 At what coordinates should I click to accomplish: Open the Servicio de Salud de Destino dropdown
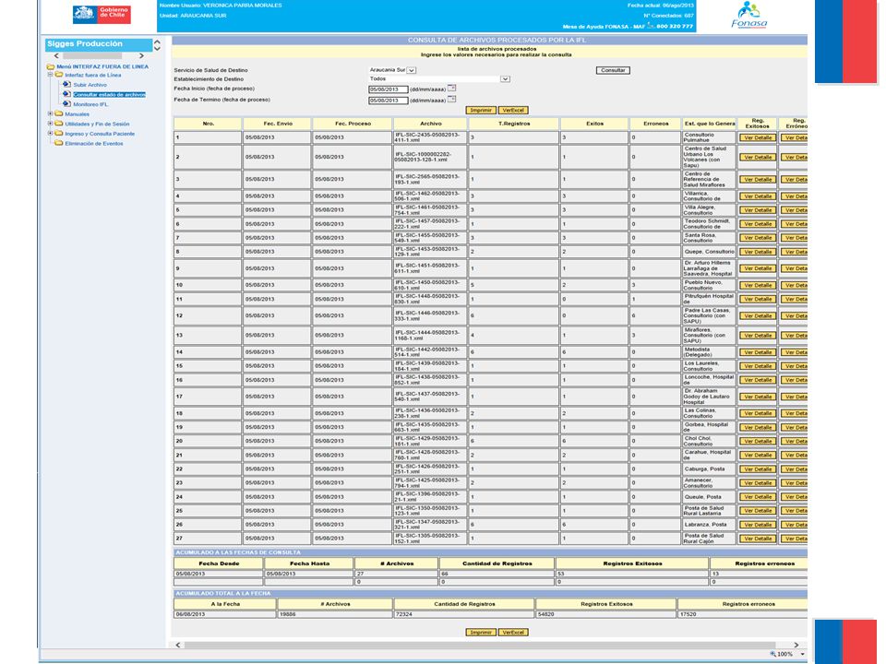click(412, 71)
